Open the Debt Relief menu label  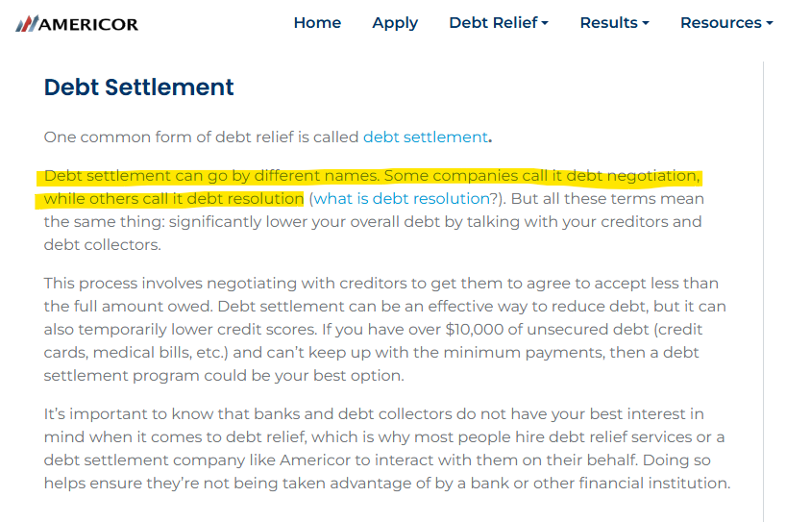tap(493, 22)
